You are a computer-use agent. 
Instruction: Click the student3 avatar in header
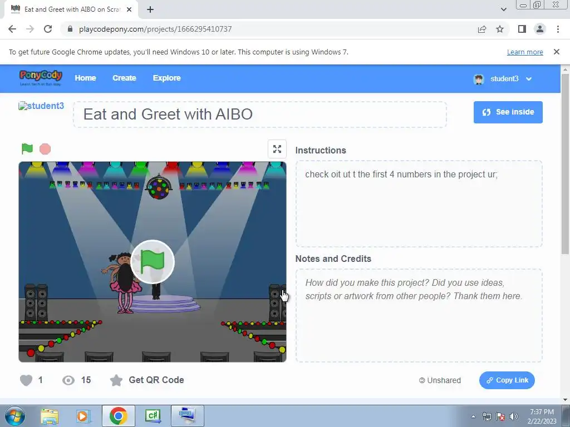point(479,79)
